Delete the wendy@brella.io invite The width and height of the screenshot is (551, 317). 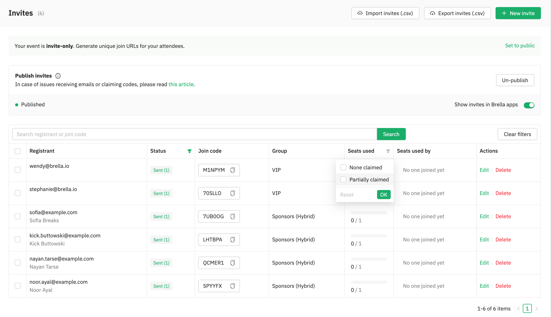pyautogui.click(x=503, y=170)
